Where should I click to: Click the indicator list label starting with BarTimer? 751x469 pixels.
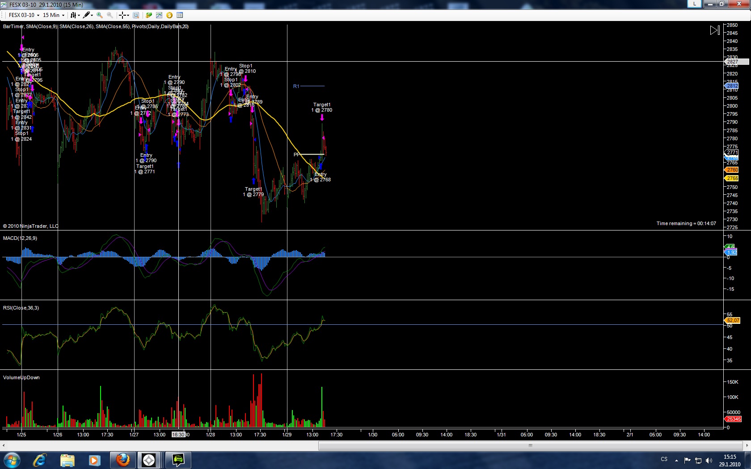point(96,26)
